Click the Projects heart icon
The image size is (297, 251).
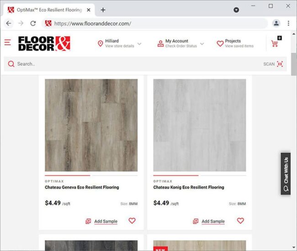click(220, 43)
